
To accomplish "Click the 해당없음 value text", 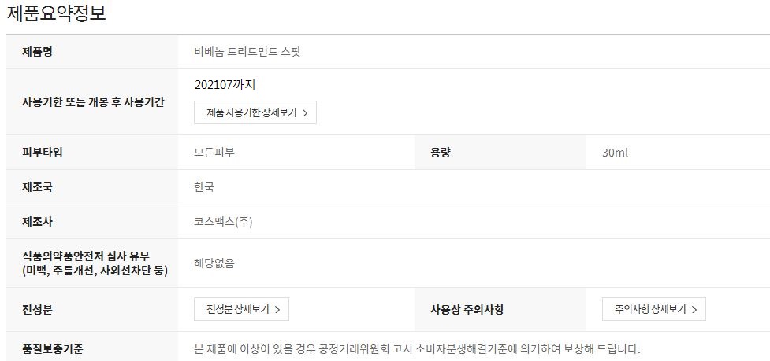I will coord(214,263).
